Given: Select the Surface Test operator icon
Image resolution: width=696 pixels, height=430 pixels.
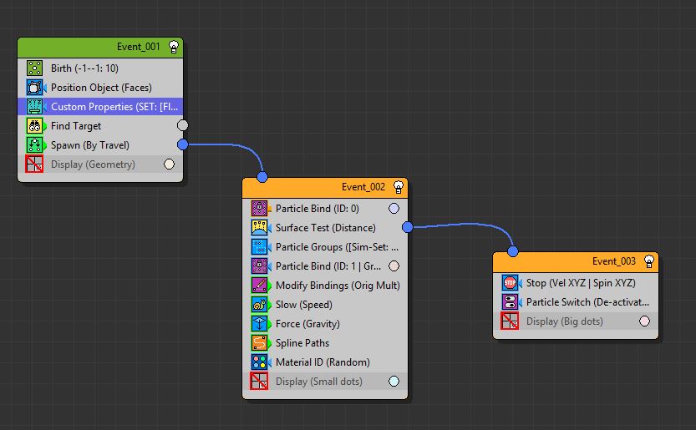Looking at the screenshot, I should pos(260,228).
